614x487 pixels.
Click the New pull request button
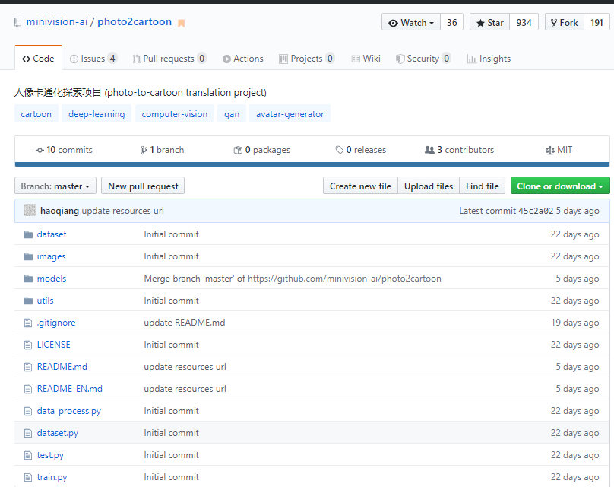click(143, 186)
